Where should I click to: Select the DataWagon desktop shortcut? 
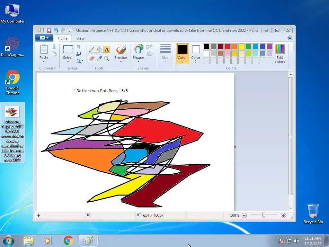pos(13,47)
